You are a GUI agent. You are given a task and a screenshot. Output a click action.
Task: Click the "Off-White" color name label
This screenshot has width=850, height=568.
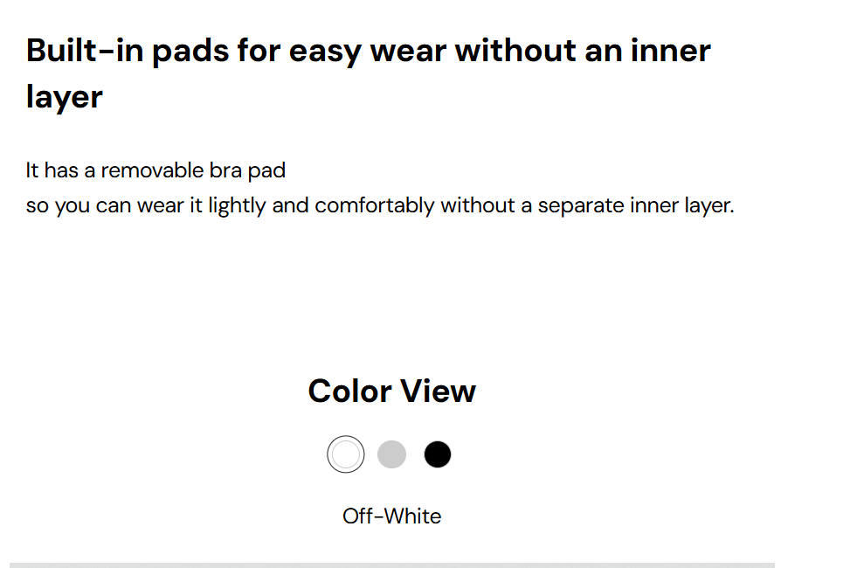click(391, 516)
